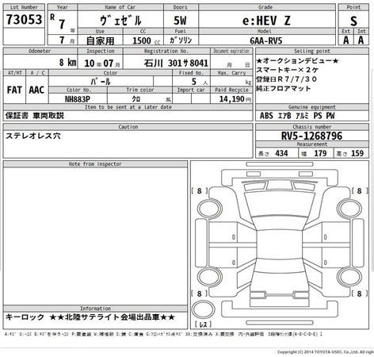This screenshot has height=357, width=374.
Task: Click the odometer value 8 km
Action: 67,63
